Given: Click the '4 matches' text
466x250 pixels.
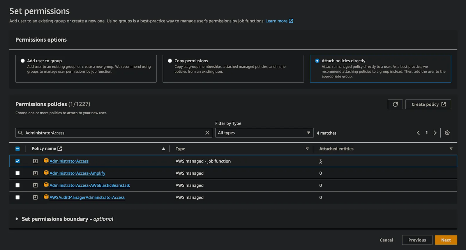Looking at the screenshot, I should (326, 133).
